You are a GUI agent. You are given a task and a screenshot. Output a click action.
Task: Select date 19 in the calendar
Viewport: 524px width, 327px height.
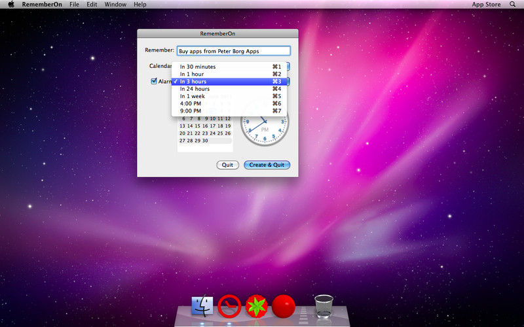pyautogui.click(x=228, y=126)
